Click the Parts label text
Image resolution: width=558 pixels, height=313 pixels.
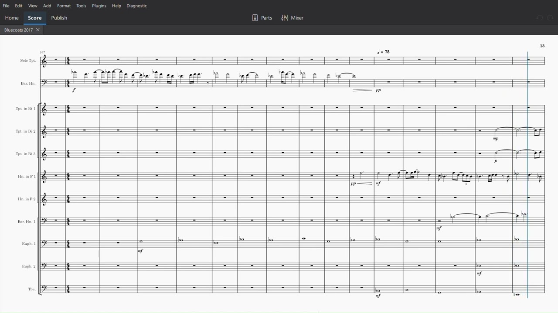point(266,18)
